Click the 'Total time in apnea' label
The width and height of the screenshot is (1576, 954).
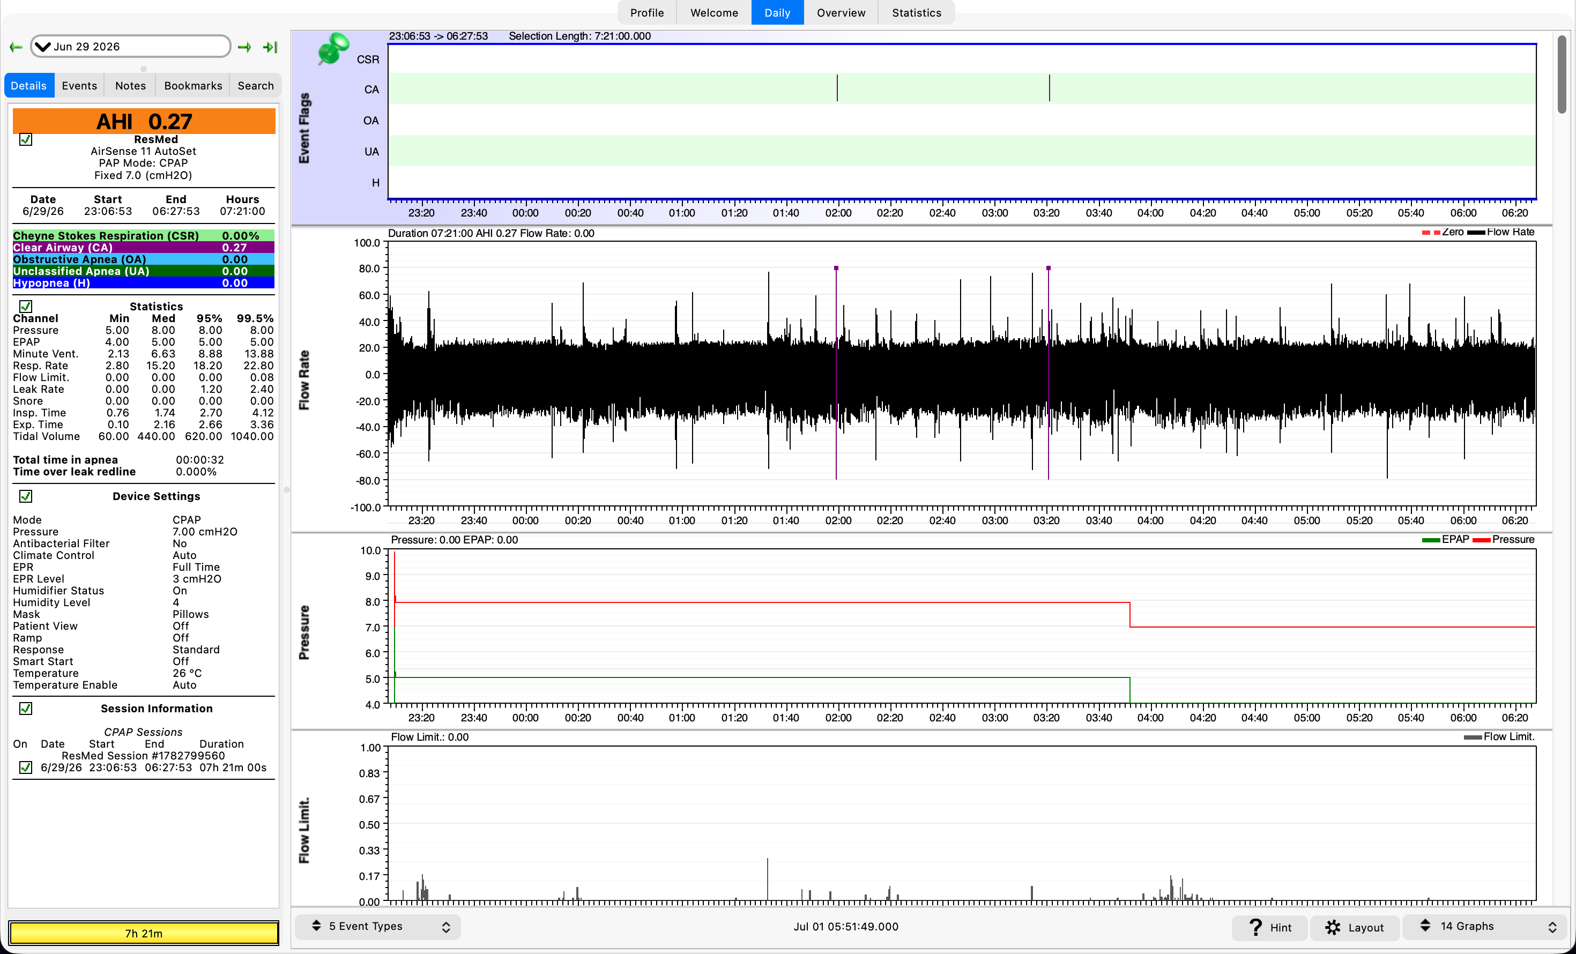pos(65,460)
